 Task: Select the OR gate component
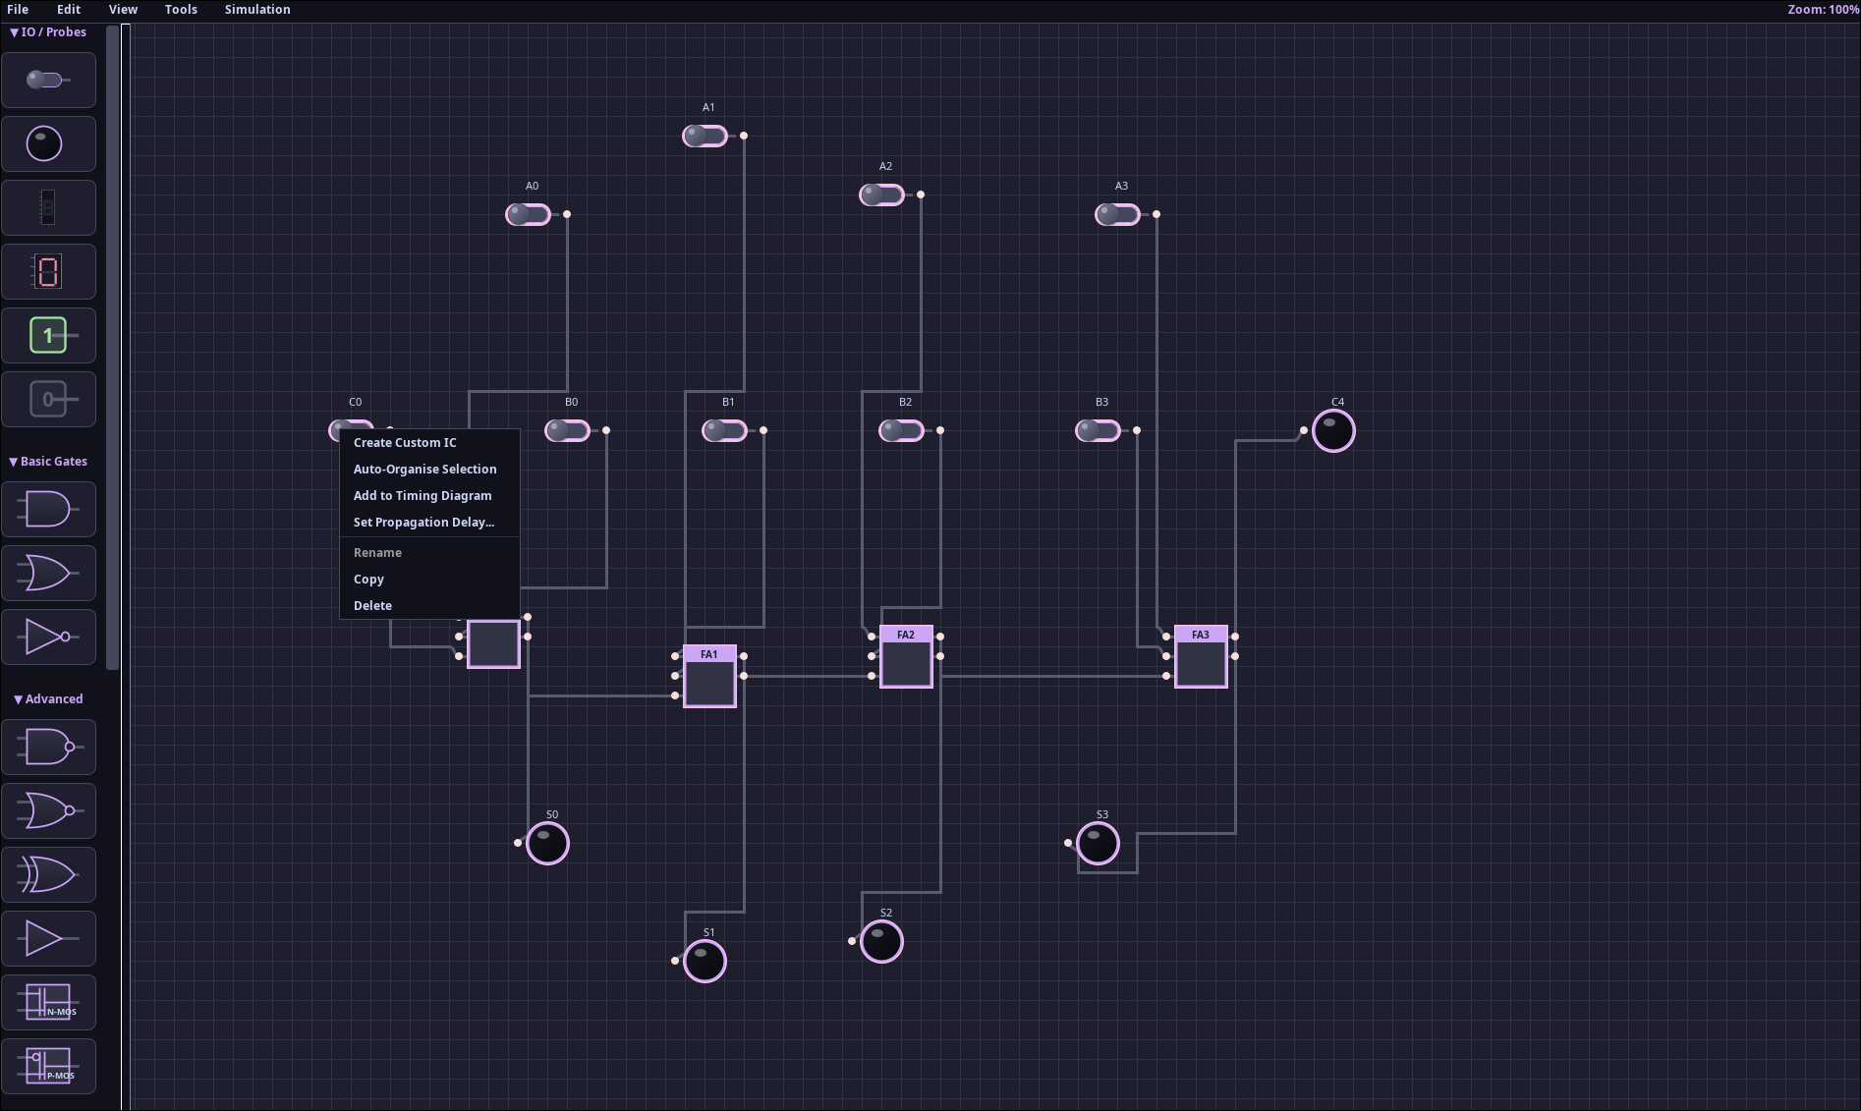coord(48,574)
